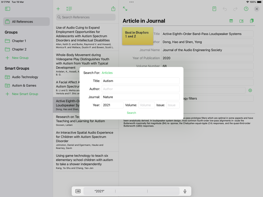Toggle the sidebar visibility icon
Viewport: 263px width, 197px height.
pyautogui.click(x=7, y=8)
